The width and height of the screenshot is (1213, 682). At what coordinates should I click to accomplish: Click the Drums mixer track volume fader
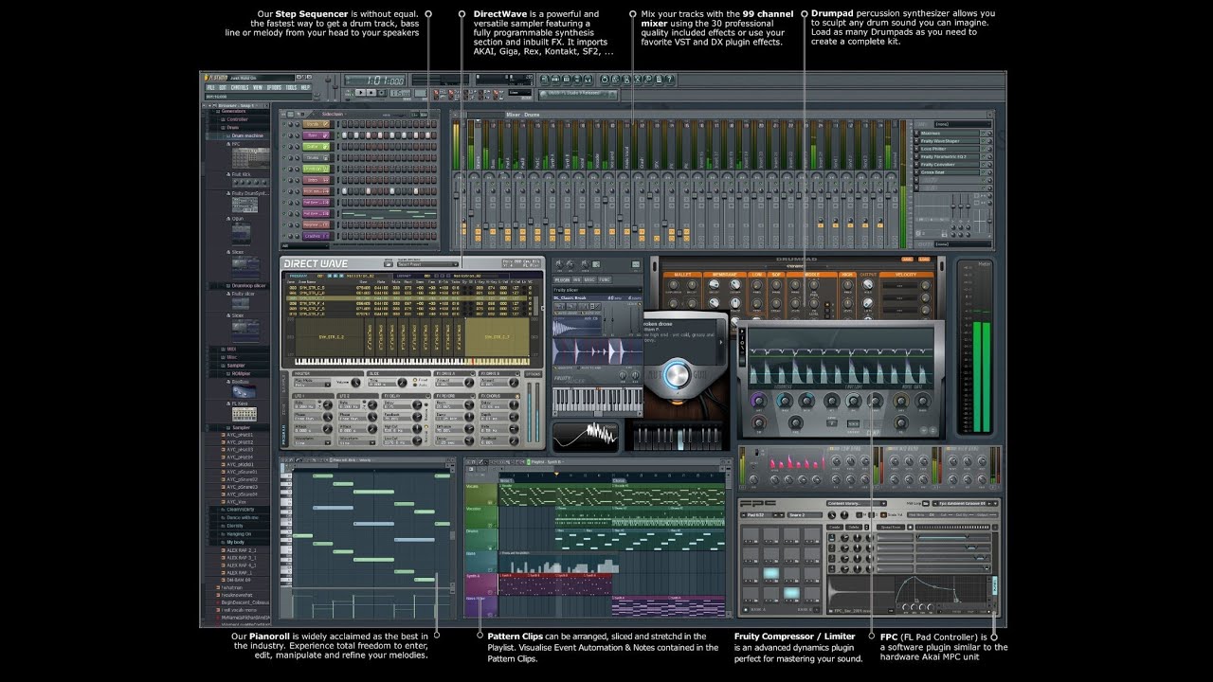click(x=471, y=213)
